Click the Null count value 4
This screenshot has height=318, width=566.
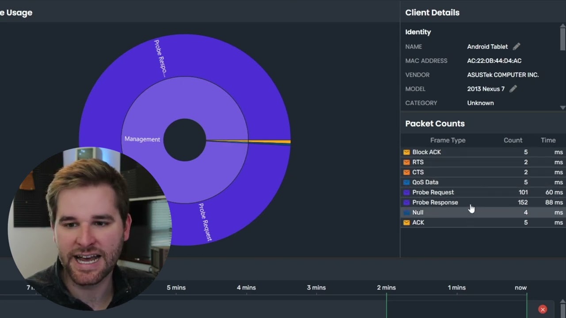(526, 212)
